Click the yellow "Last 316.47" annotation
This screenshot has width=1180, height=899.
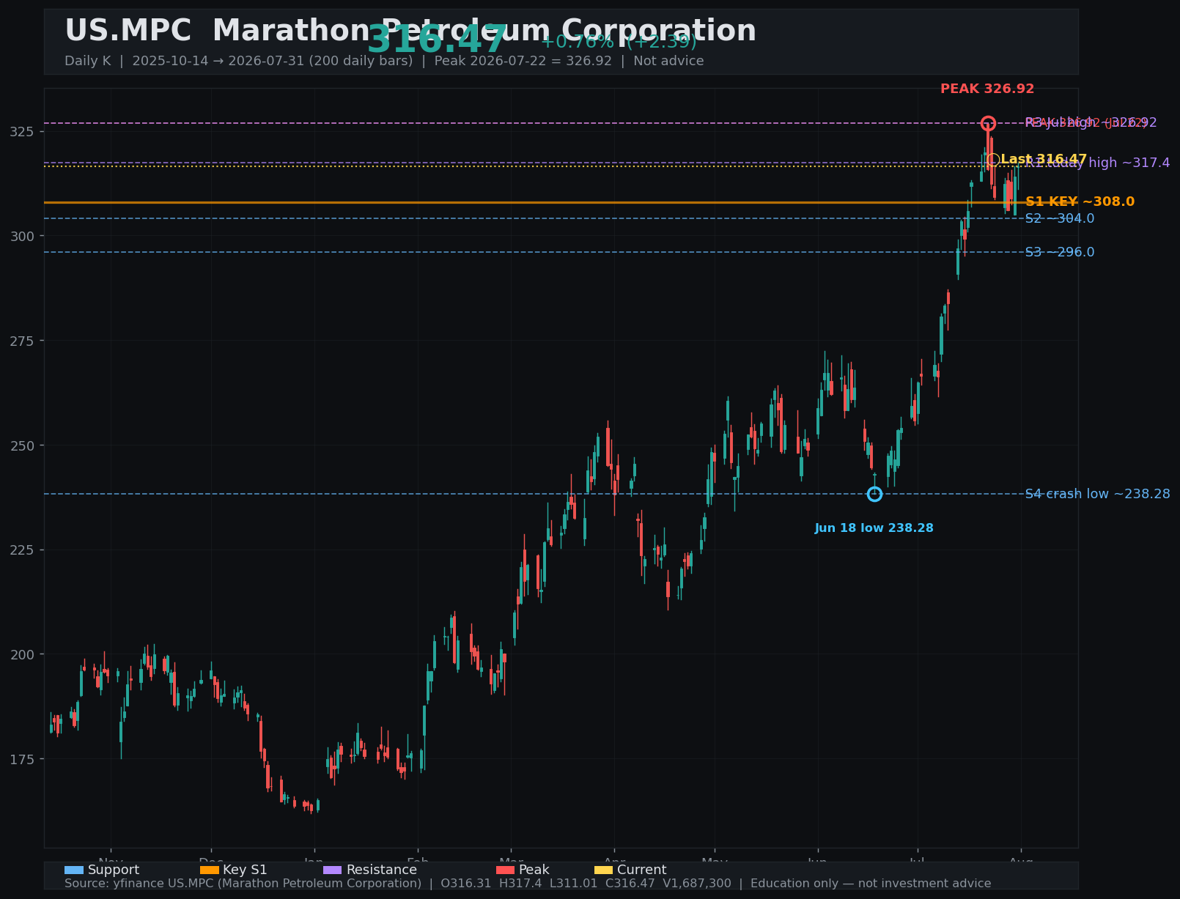click(x=1044, y=159)
